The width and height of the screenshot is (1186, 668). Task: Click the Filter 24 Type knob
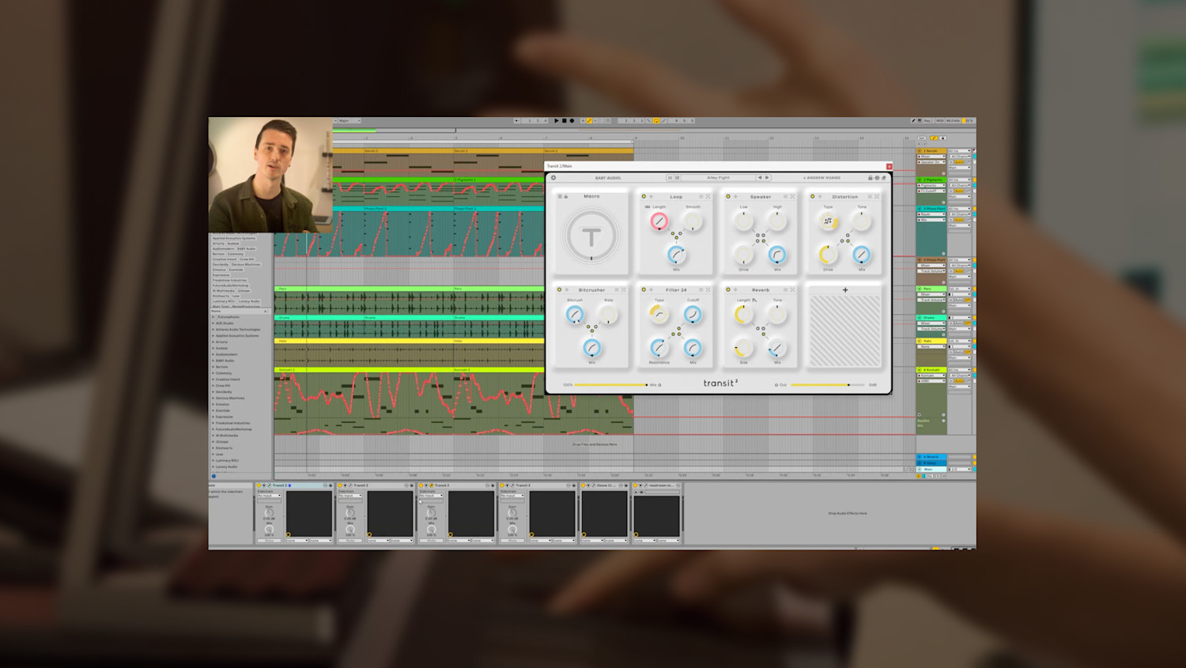click(x=659, y=315)
